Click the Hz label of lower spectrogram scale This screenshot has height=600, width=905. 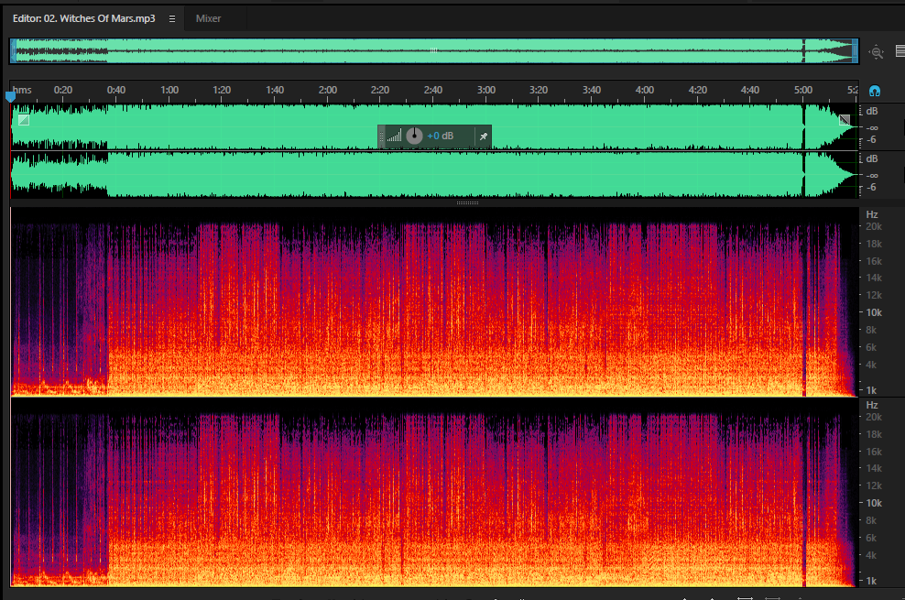point(872,405)
